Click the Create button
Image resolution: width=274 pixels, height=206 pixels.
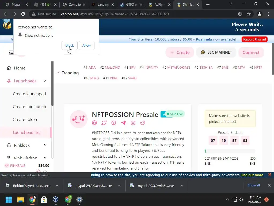[180, 52]
